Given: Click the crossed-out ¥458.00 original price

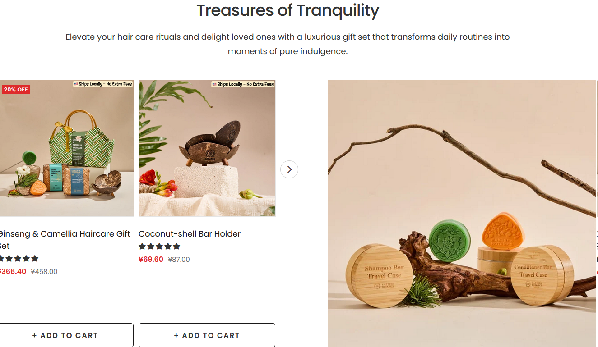Looking at the screenshot, I should [44, 272].
